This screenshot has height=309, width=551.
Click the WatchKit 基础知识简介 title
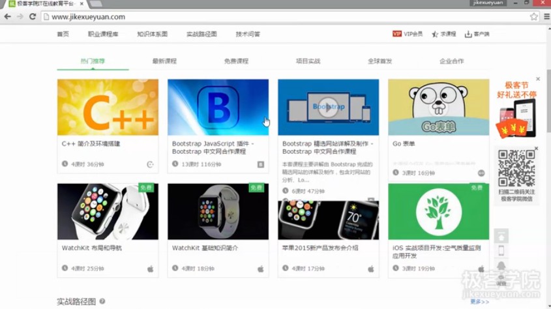pos(205,248)
